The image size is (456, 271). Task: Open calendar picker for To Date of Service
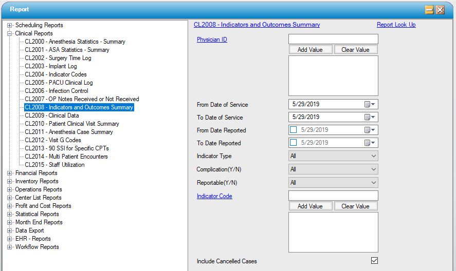click(x=370, y=118)
